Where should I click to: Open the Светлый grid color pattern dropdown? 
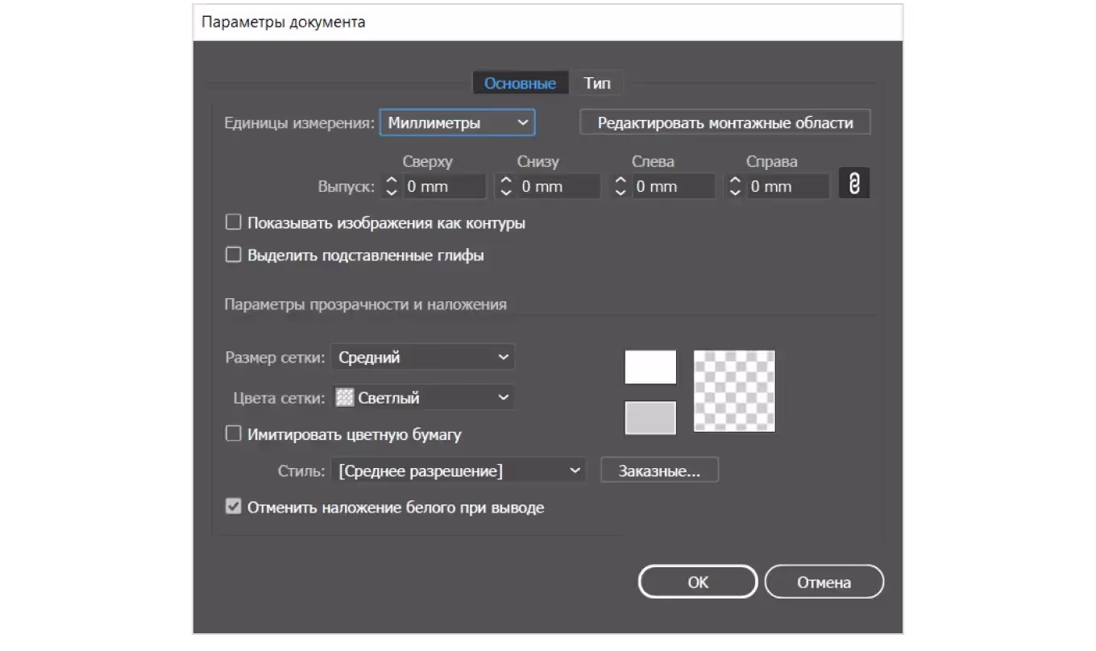(x=423, y=397)
